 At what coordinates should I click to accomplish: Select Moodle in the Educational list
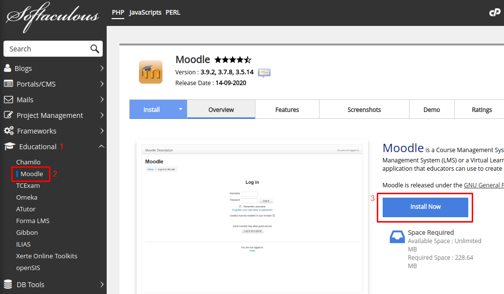(31, 174)
